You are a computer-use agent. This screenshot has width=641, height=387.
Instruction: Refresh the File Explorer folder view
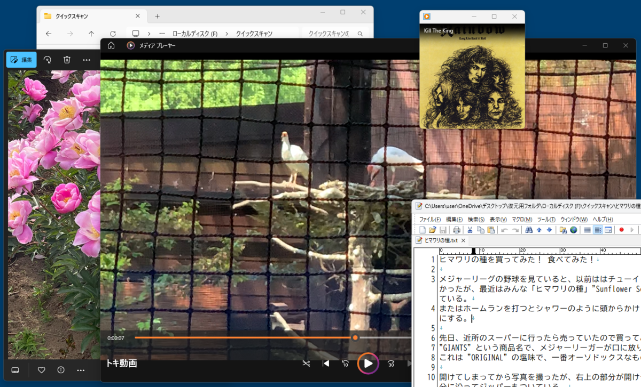(x=113, y=34)
